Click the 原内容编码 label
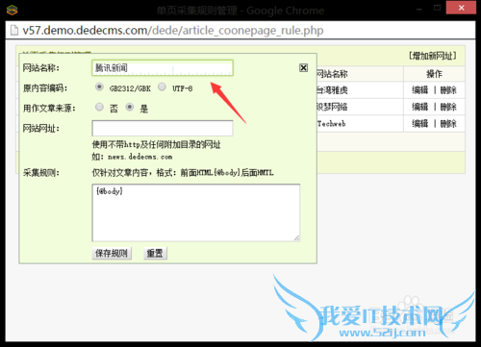Viewport: 481px width, 347px height. pyautogui.click(x=45, y=88)
